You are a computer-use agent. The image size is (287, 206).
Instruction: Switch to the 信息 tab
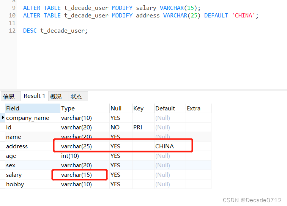(x=9, y=96)
